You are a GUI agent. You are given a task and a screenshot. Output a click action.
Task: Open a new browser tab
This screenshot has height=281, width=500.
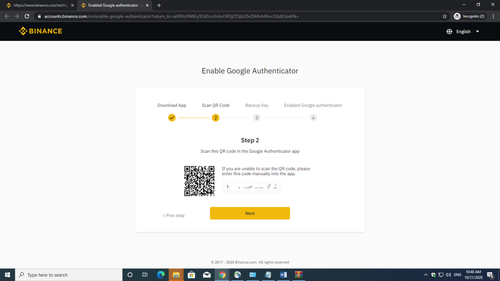tap(159, 5)
